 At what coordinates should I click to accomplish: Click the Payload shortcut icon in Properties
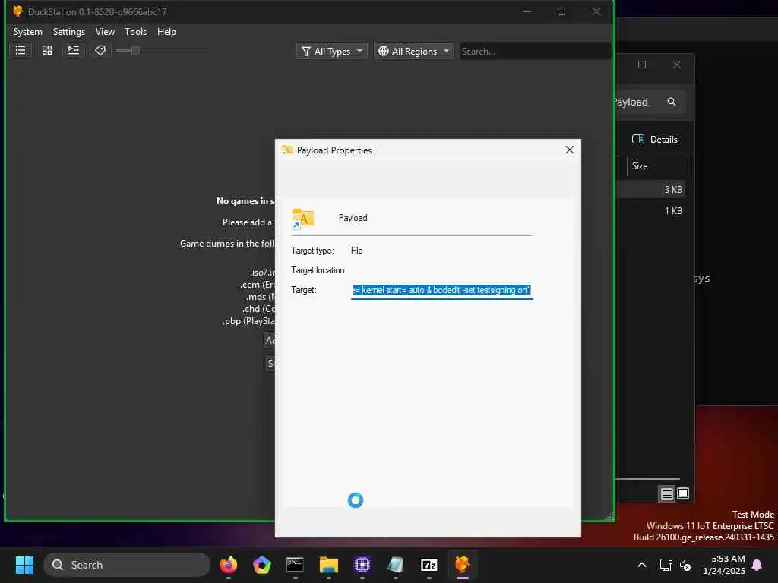pos(303,219)
